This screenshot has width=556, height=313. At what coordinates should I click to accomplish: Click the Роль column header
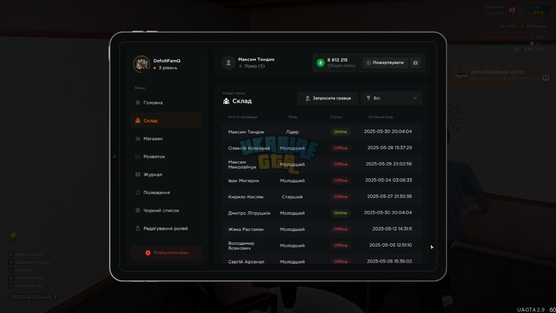tap(293, 117)
